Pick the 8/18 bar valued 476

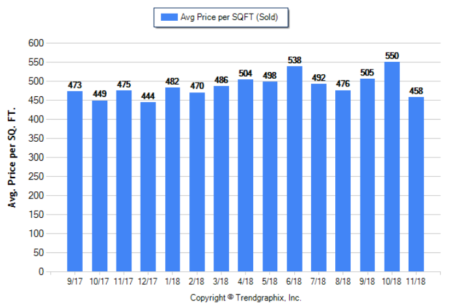pyautogui.click(x=343, y=180)
